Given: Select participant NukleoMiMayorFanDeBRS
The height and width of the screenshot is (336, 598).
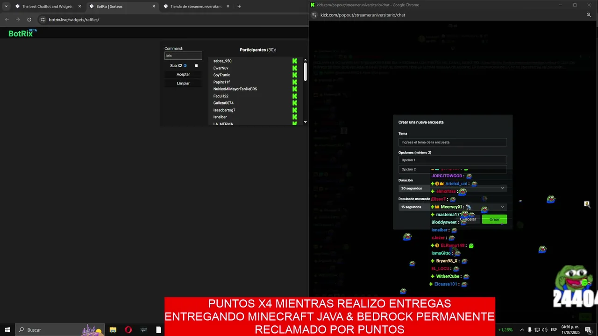Looking at the screenshot, I should coord(235,89).
